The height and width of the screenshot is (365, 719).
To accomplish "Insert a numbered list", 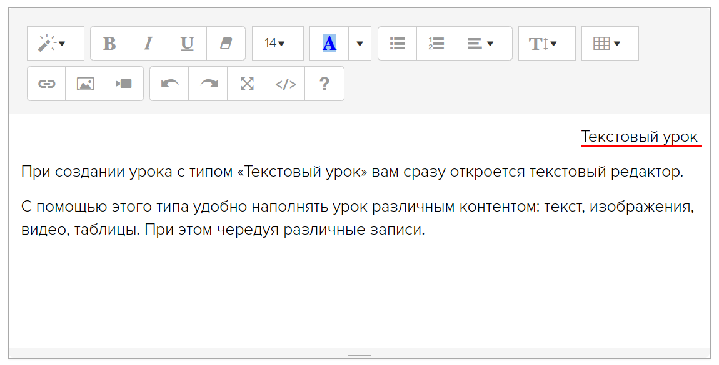I will click(x=436, y=44).
